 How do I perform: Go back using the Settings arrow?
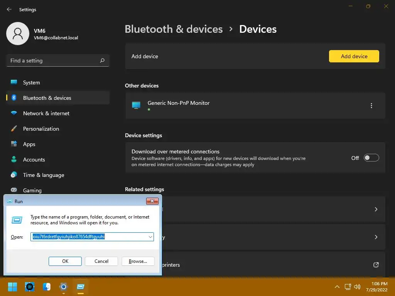[x=9, y=9]
